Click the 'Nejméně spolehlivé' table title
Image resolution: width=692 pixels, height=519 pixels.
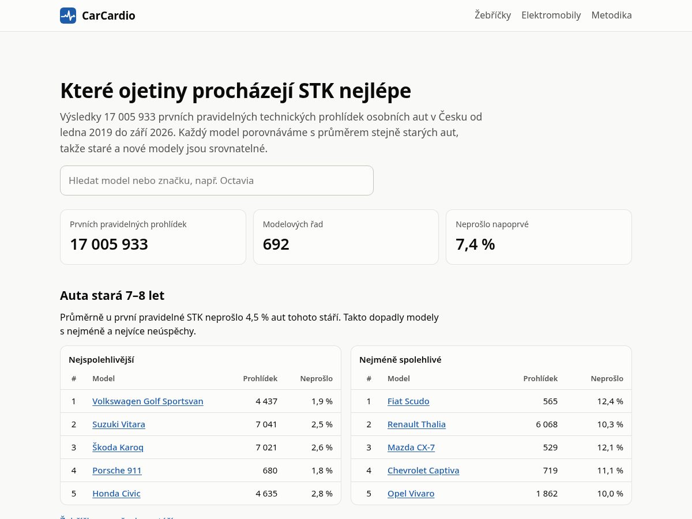(400, 360)
